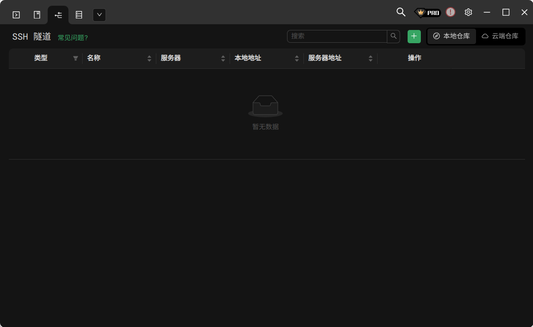Open the terminal tab icon
Screen dimensions: 533x327
pyautogui.click(x=16, y=15)
